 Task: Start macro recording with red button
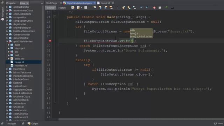(x=154, y=8)
